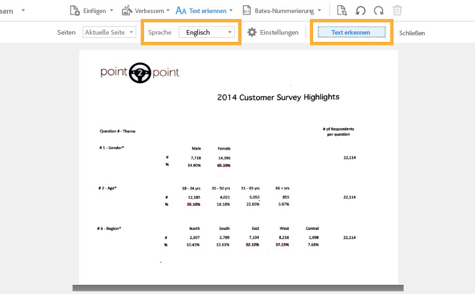Rotate page counterclockwise with undo-arrow icon
This screenshot has width=475, height=294.
360,11
